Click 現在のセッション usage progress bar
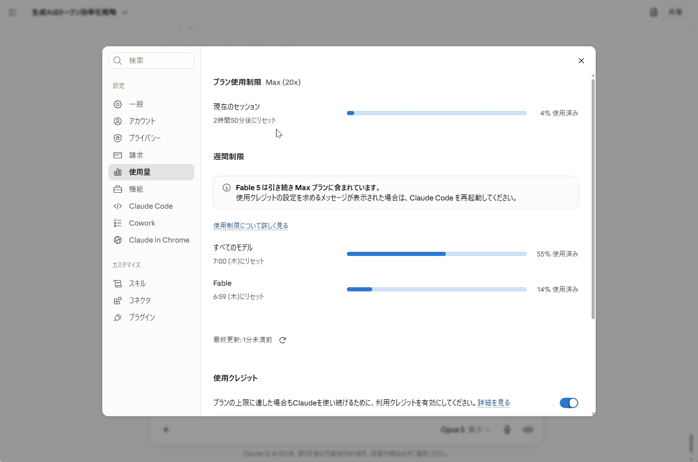698x462 pixels. tap(437, 113)
